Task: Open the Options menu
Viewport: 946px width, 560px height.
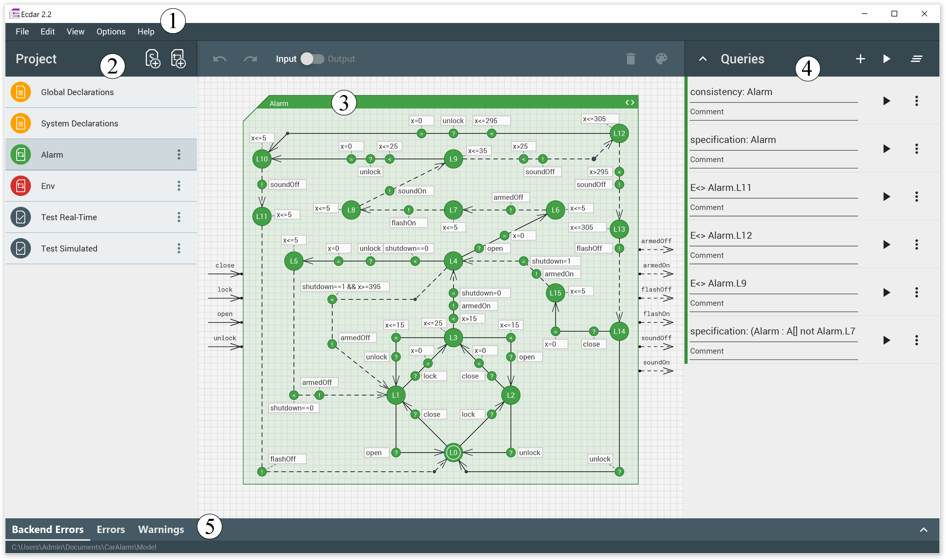Action: click(x=111, y=32)
